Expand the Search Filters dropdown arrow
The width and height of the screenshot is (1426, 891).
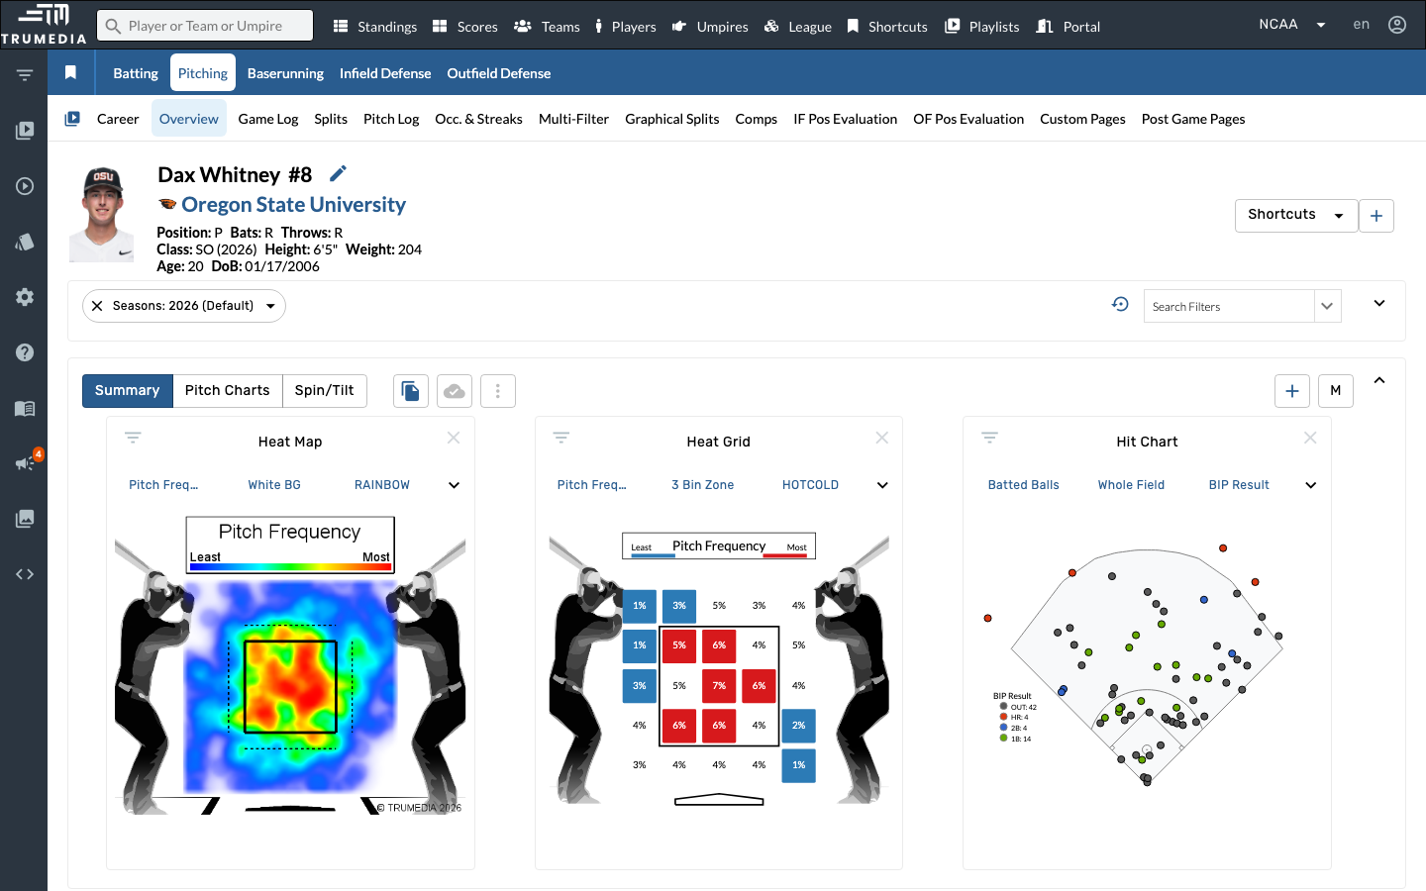(1327, 306)
